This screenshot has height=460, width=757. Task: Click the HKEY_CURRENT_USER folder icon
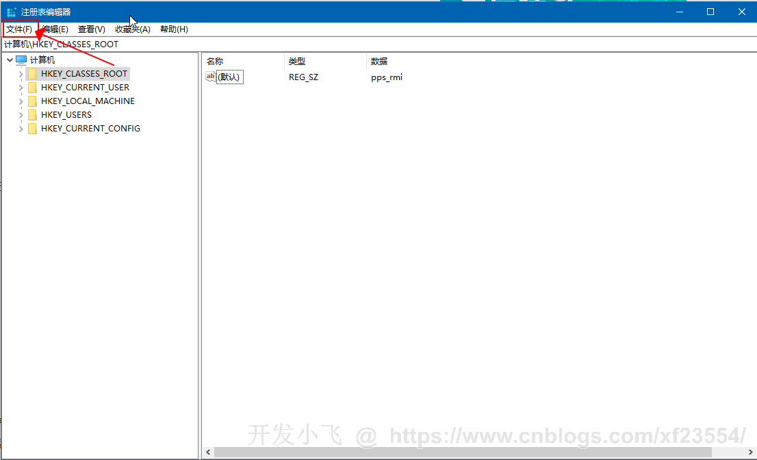click(32, 88)
